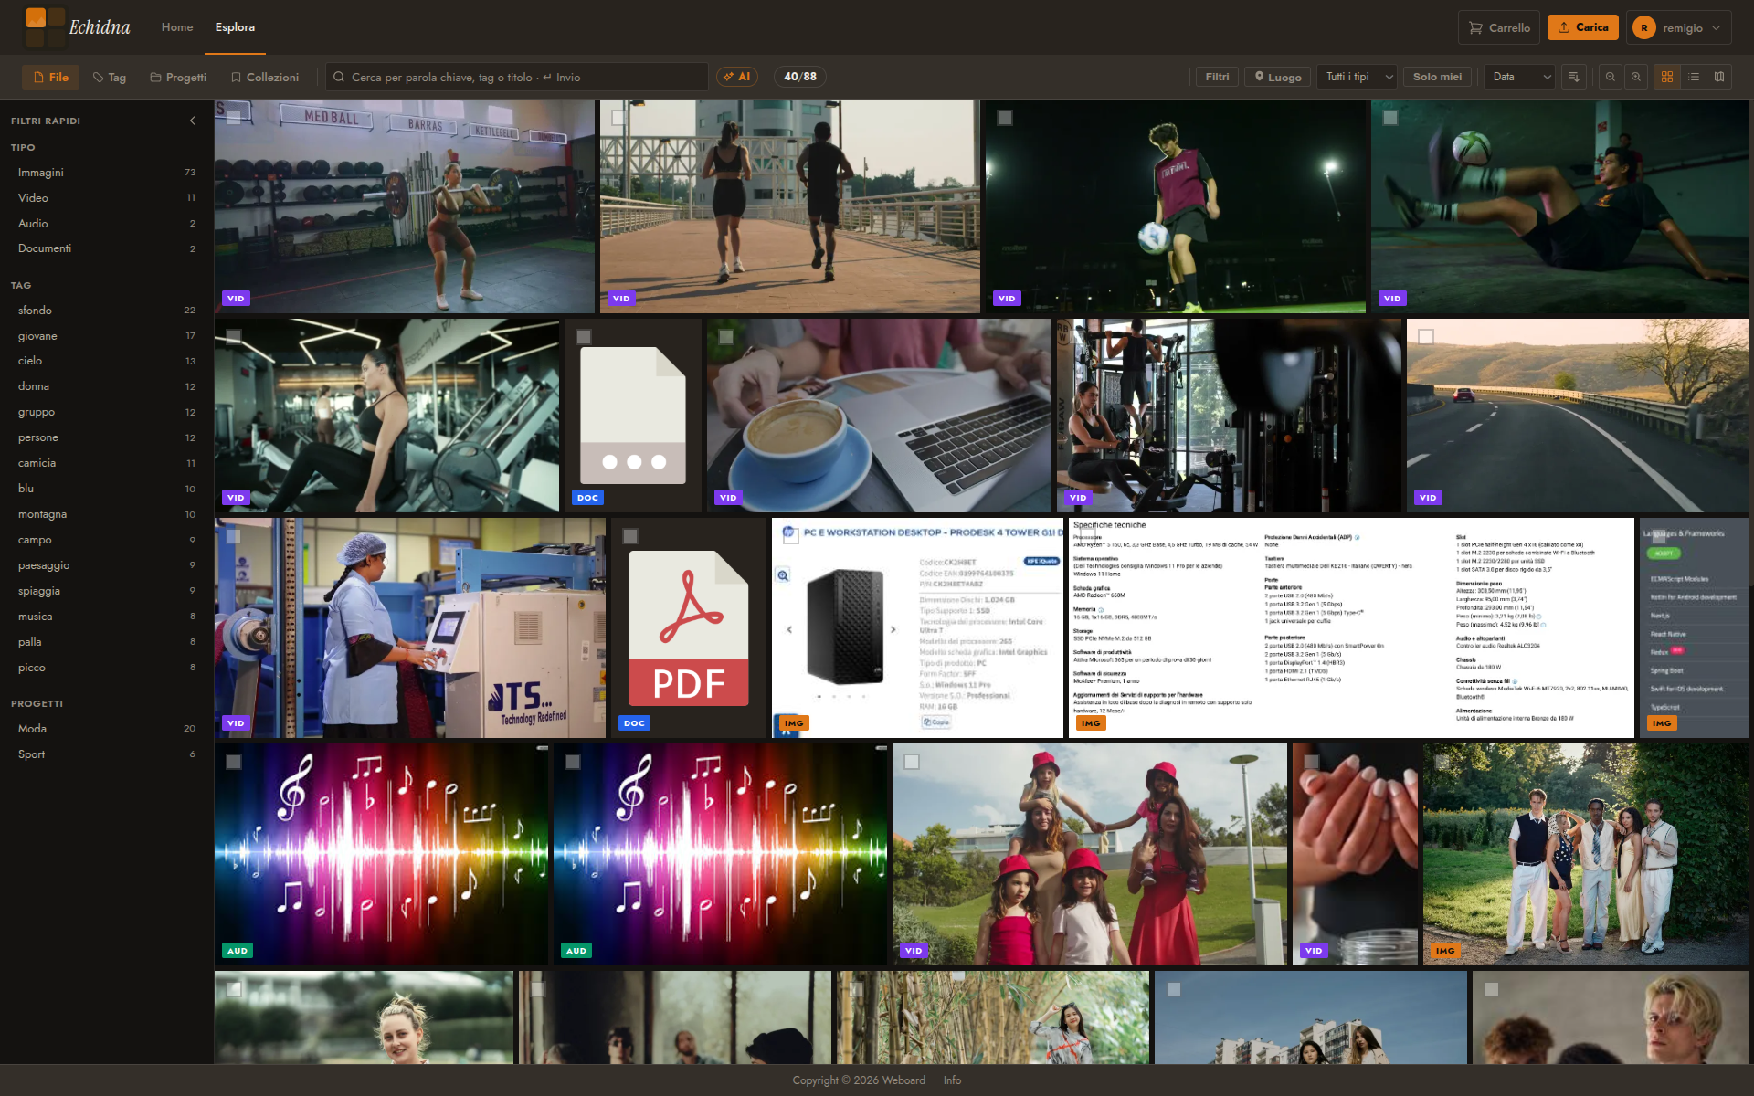
Task: Switch to list view layout
Action: click(1694, 77)
